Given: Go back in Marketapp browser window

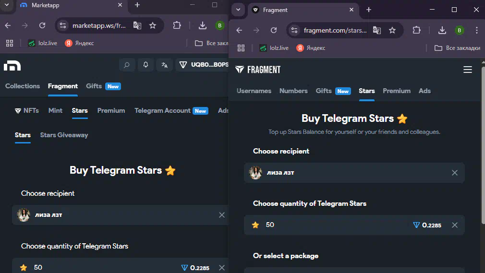Looking at the screenshot, I should point(8,25).
